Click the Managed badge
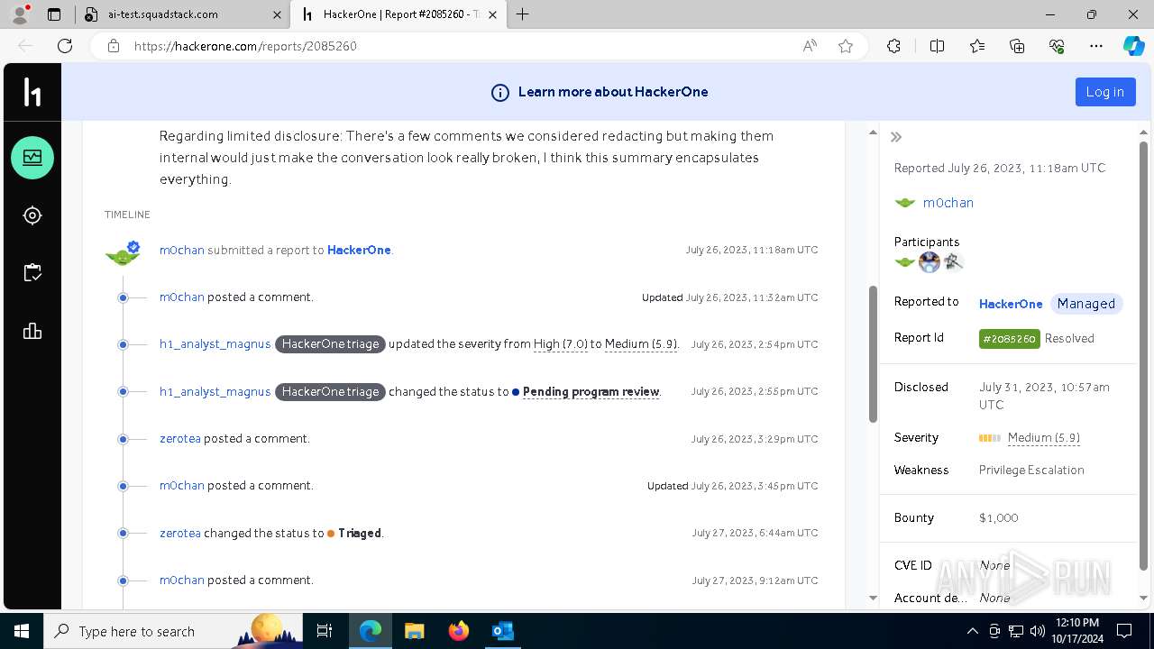The height and width of the screenshot is (649, 1154). (1086, 304)
